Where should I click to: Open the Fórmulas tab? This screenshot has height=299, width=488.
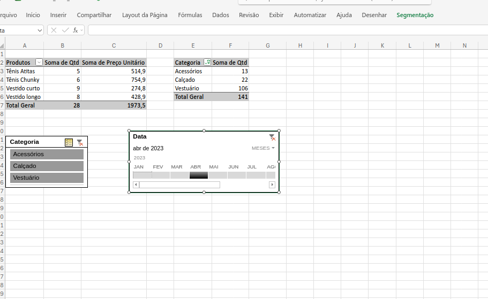pos(190,15)
